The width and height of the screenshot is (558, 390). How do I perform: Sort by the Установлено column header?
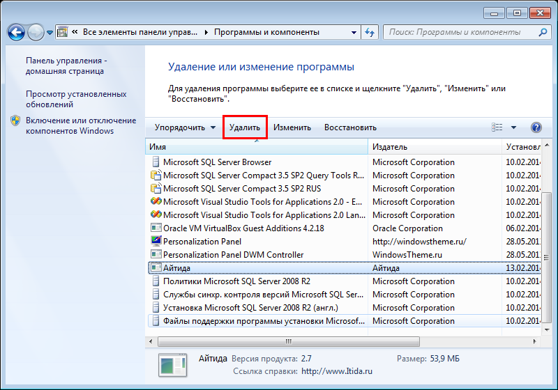521,147
